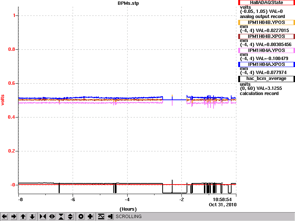
Task: Click the (Hours) x-axis label
Action: click(x=128, y=209)
